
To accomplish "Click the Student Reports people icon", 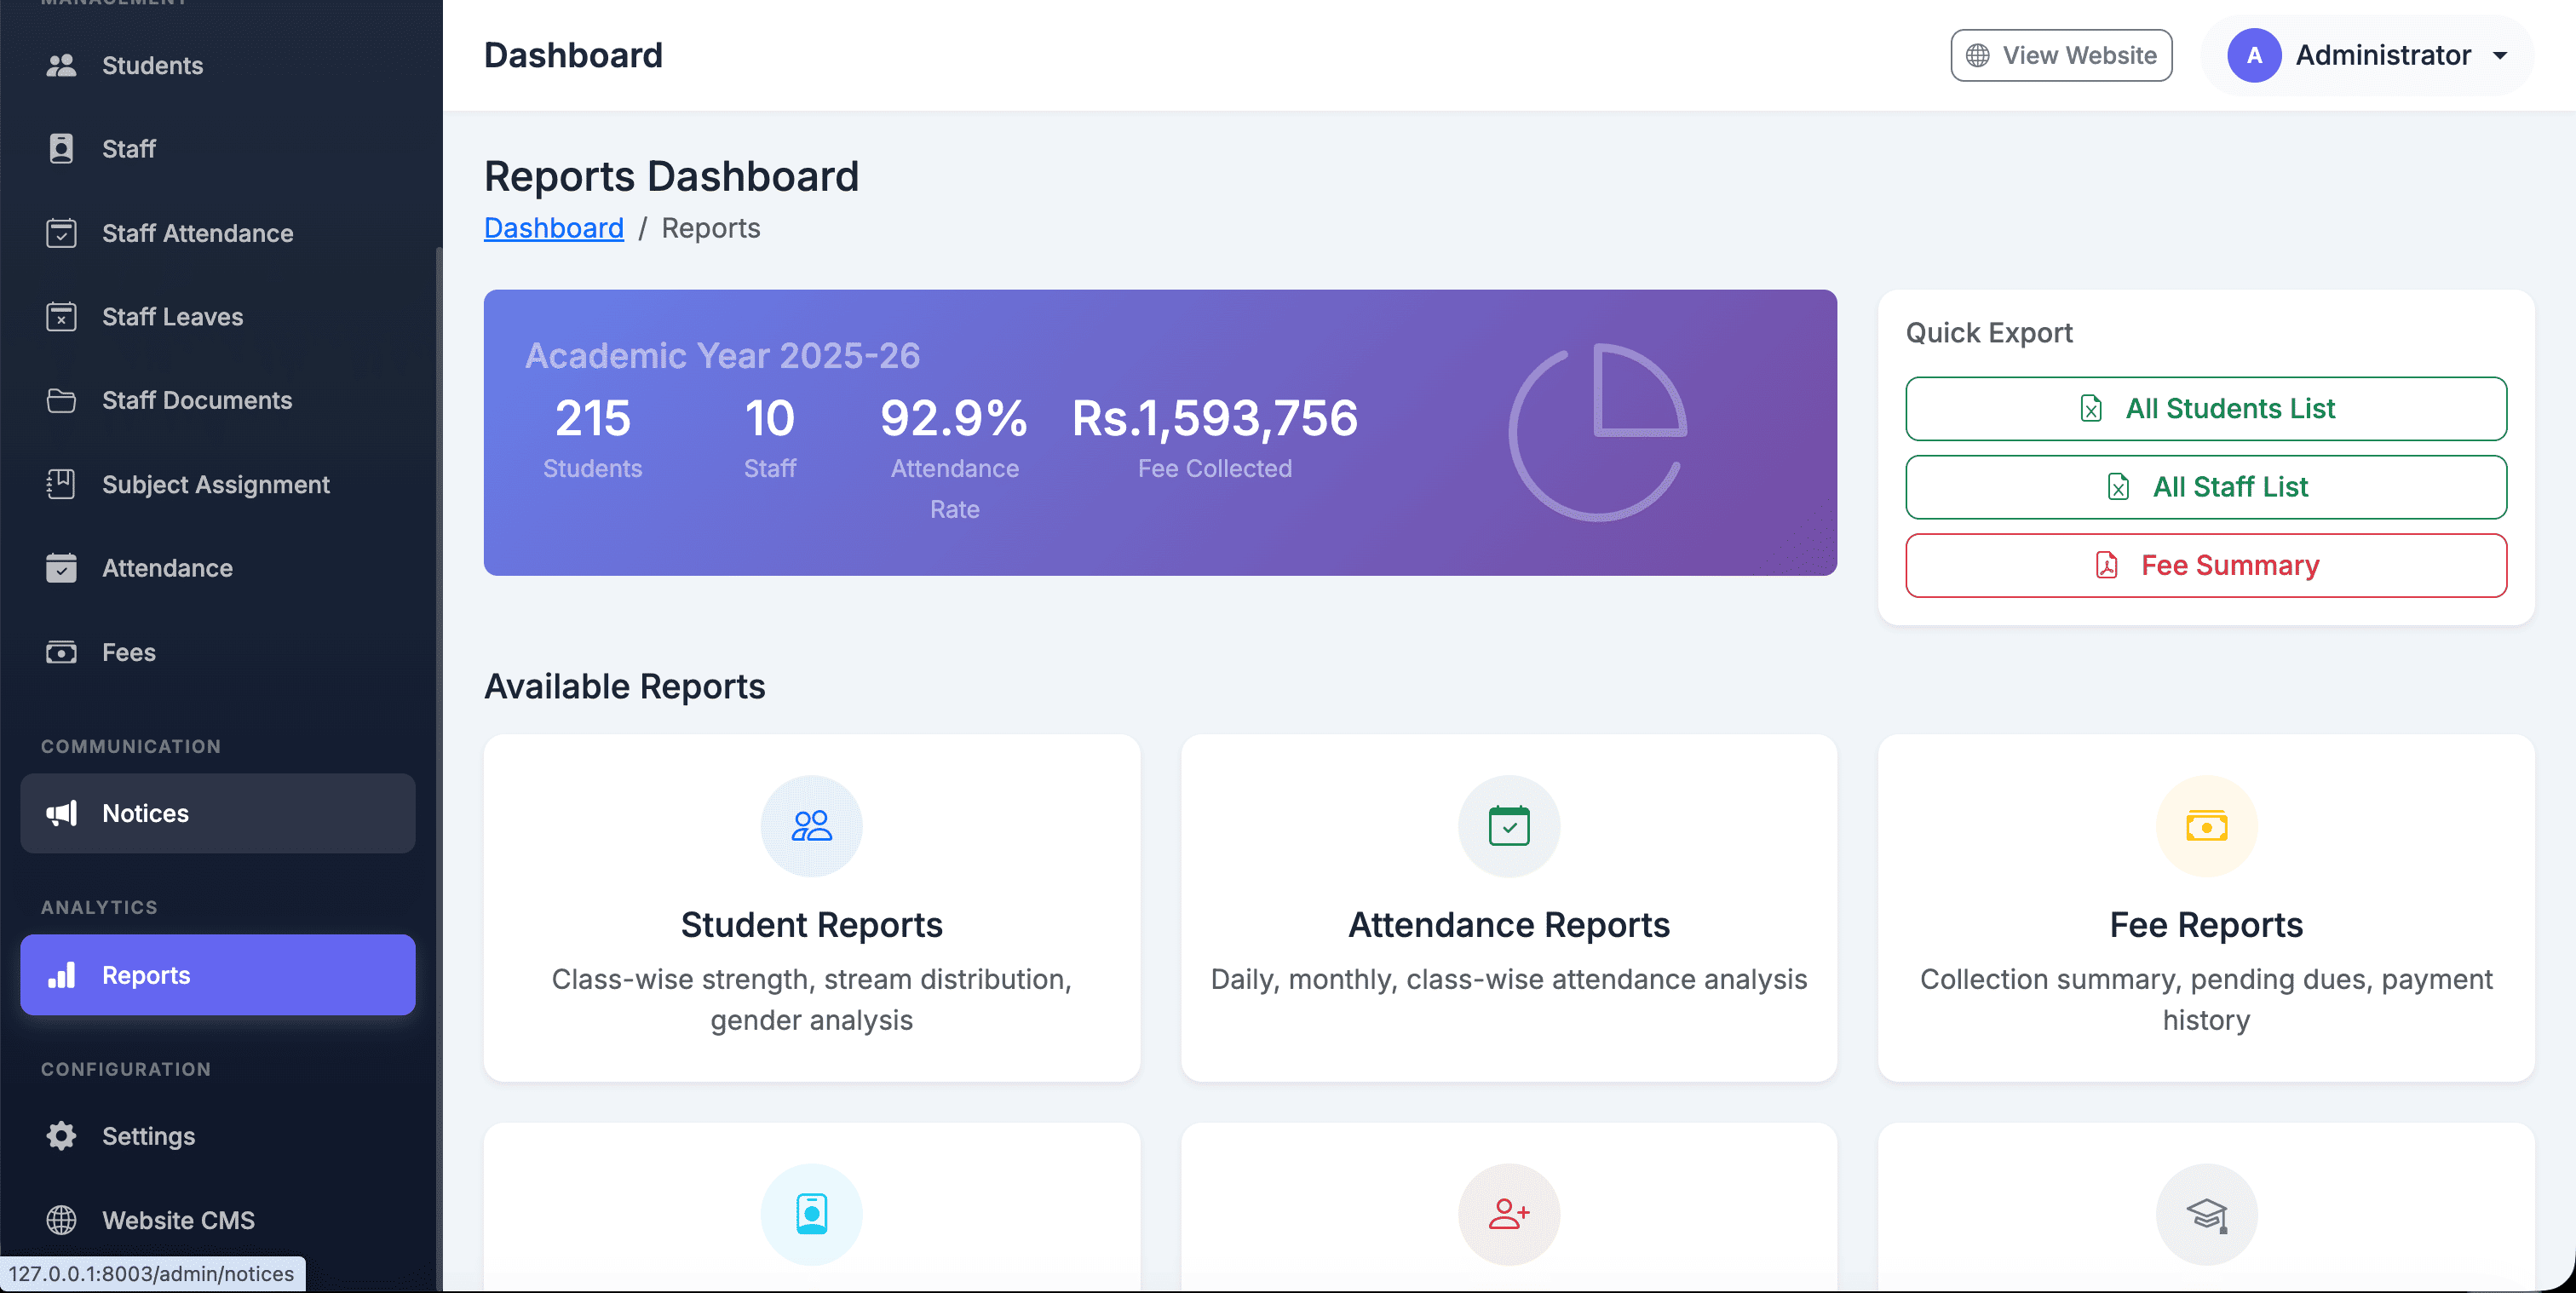I will (x=811, y=825).
